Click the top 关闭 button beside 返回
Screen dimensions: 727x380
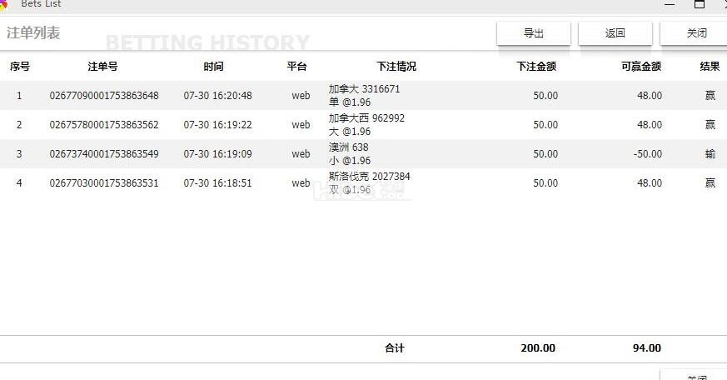pos(696,33)
